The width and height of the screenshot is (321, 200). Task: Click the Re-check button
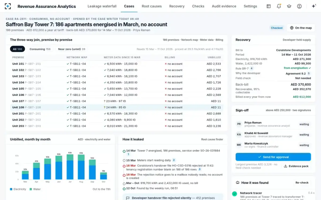pyautogui.click(x=302, y=183)
